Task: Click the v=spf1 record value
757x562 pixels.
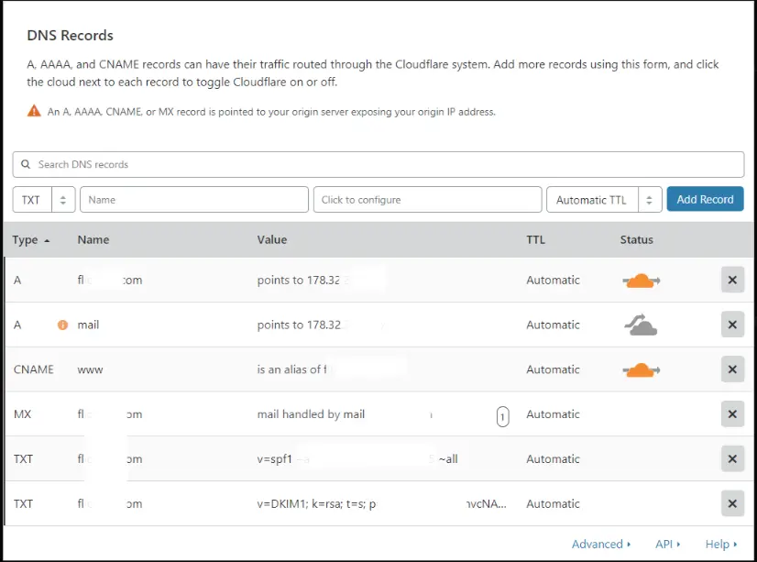Action: pos(357,458)
